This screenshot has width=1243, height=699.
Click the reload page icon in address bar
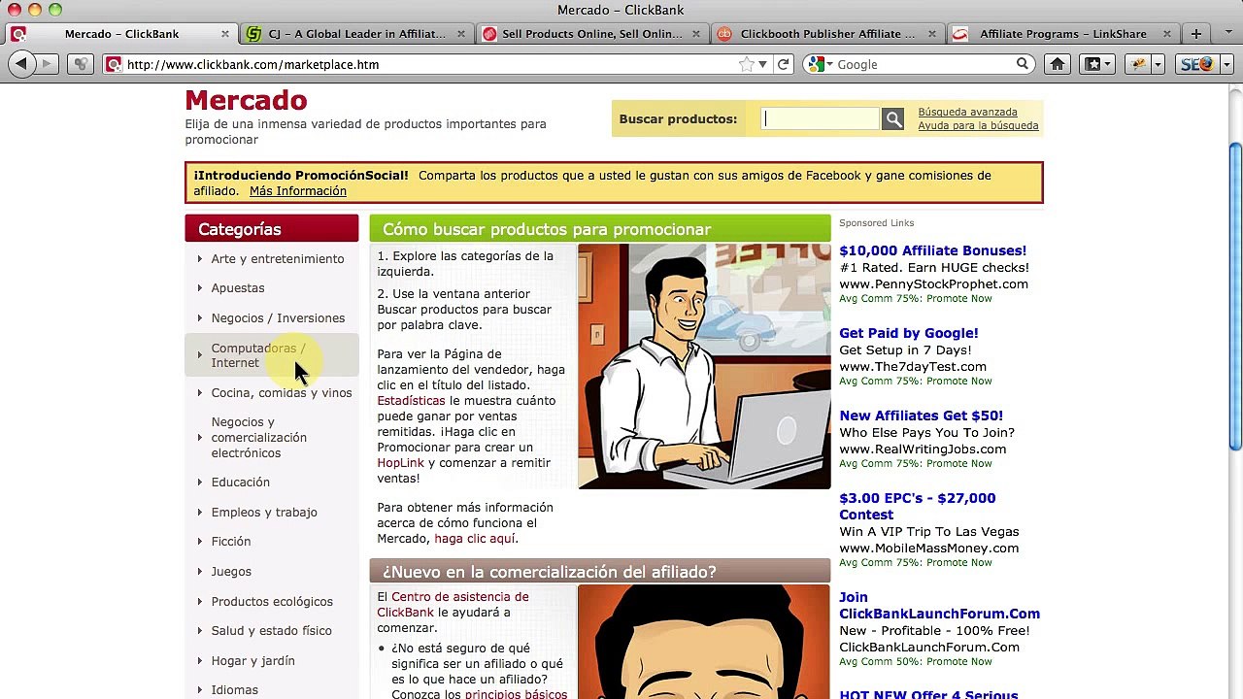tap(784, 64)
